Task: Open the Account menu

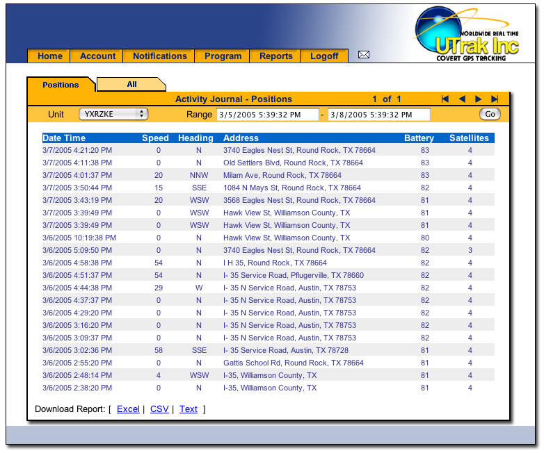Action: click(98, 56)
